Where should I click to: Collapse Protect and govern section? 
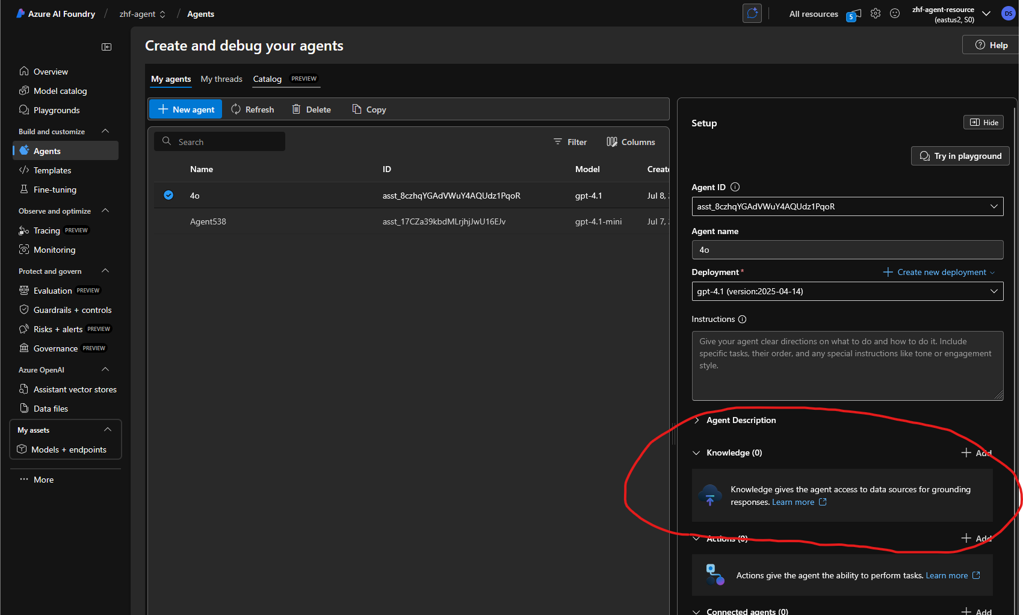click(105, 271)
